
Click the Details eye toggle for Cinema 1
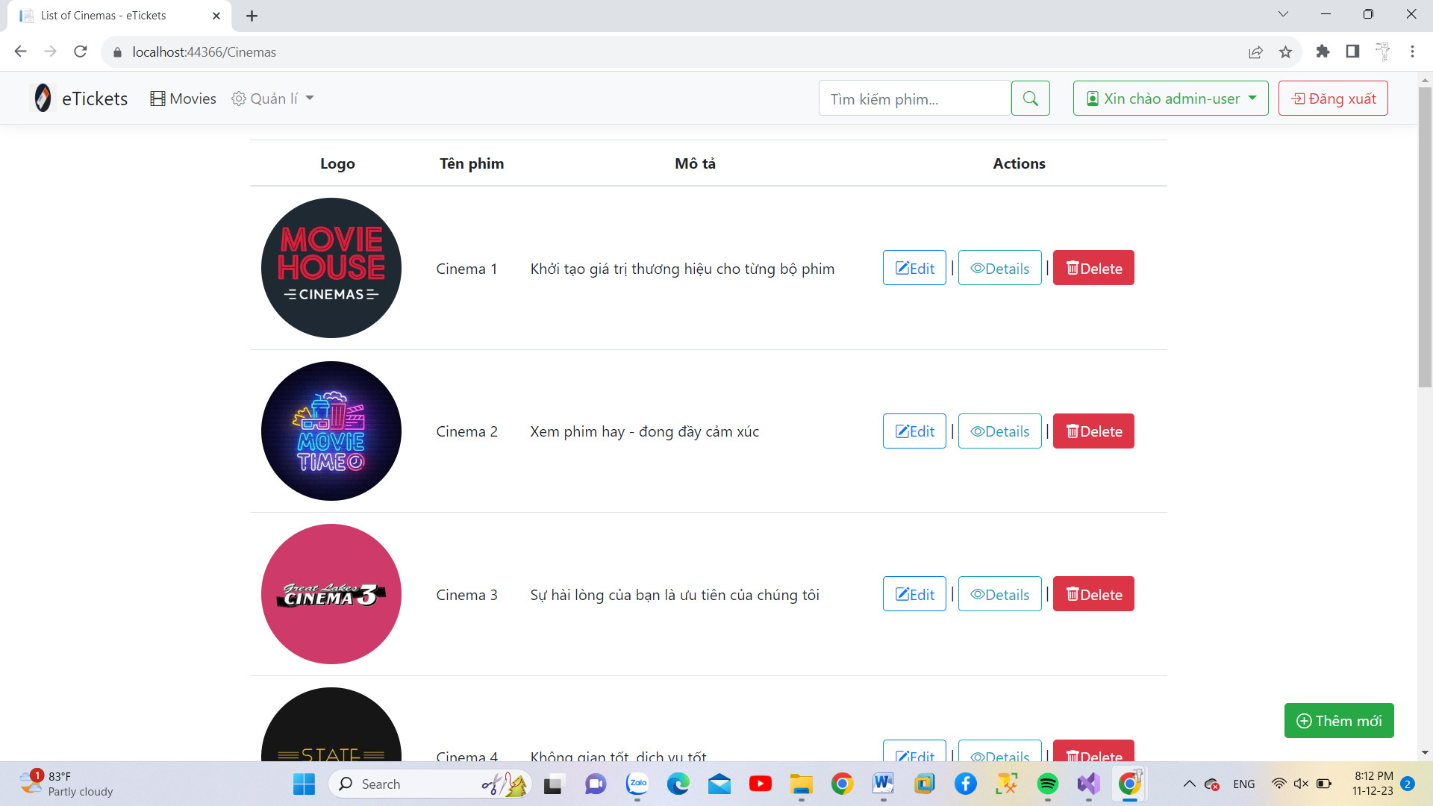1000,268
